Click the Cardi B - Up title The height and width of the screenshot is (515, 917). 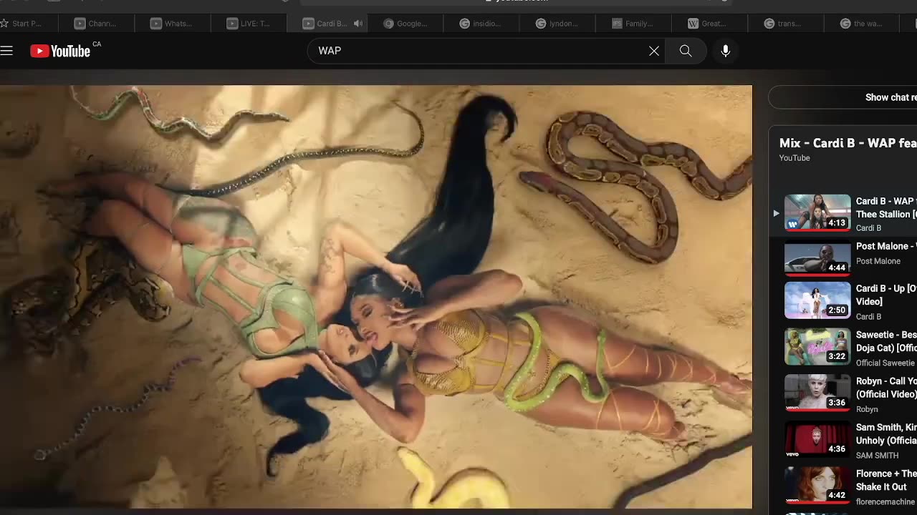[x=886, y=295]
